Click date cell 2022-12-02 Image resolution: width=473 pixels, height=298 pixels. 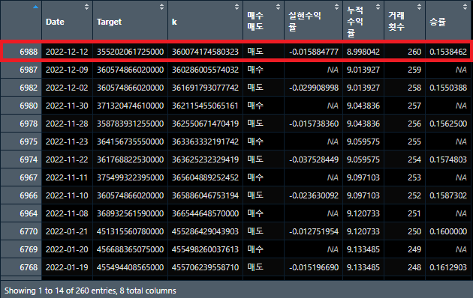coord(67,88)
